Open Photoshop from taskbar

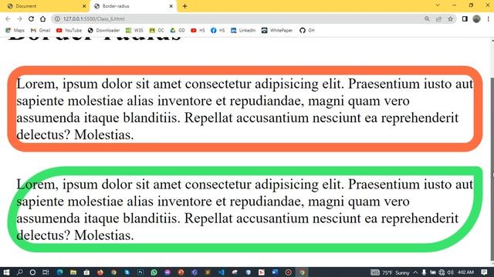[x=140, y=272]
